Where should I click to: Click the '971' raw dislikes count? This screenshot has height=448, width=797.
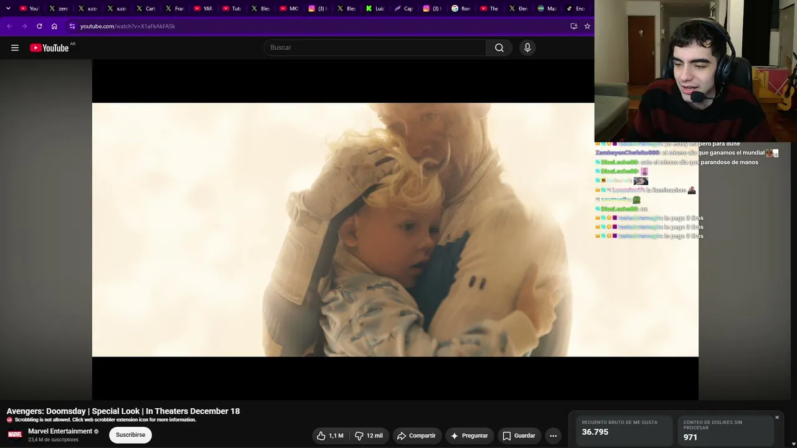point(691,437)
